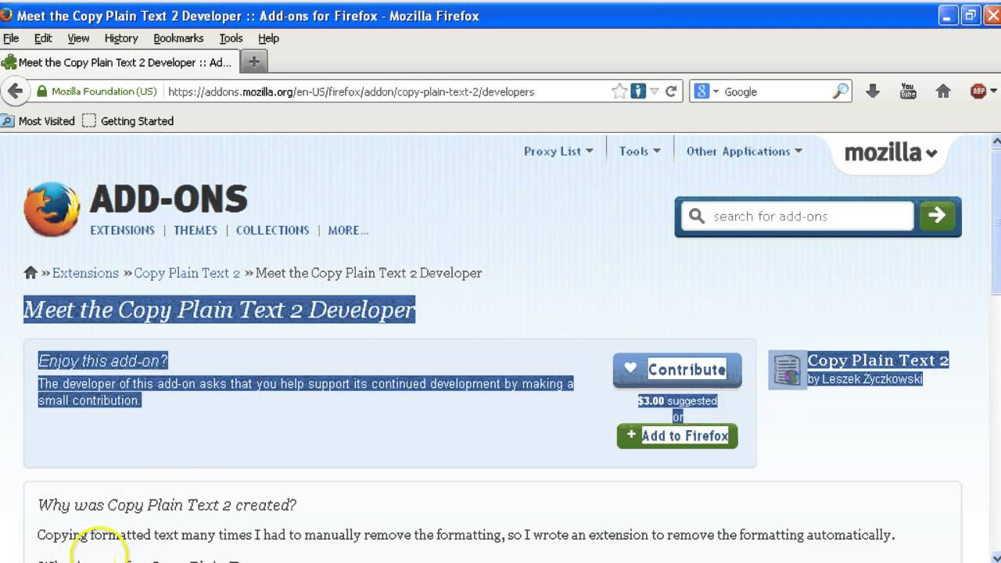The width and height of the screenshot is (1001, 563).
Task: Open the Tools menu in menu bar
Action: (x=231, y=38)
